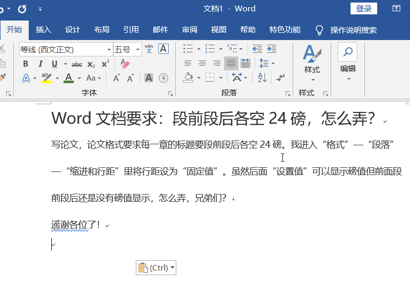
Task: Click the Clear Formatting eraser icon
Action: click(125, 64)
